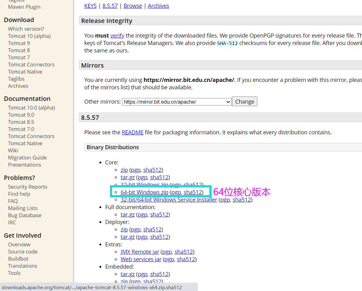The image size is (362, 291).
Task: Open Tomcat Connectors under Download
Action: [31, 65]
